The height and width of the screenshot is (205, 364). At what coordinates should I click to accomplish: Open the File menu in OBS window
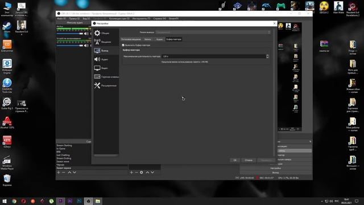pyautogui.click(x=61, y=19)
